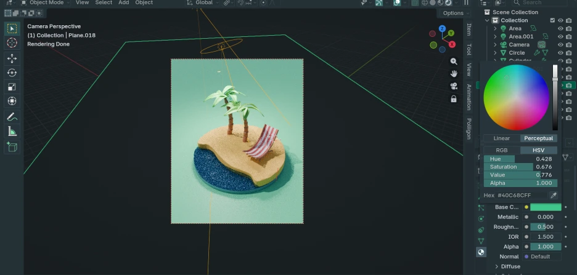Click the red X axis on navigation gizmo
577x275 pixels.
pyautogui.click(x=452, y=44)
